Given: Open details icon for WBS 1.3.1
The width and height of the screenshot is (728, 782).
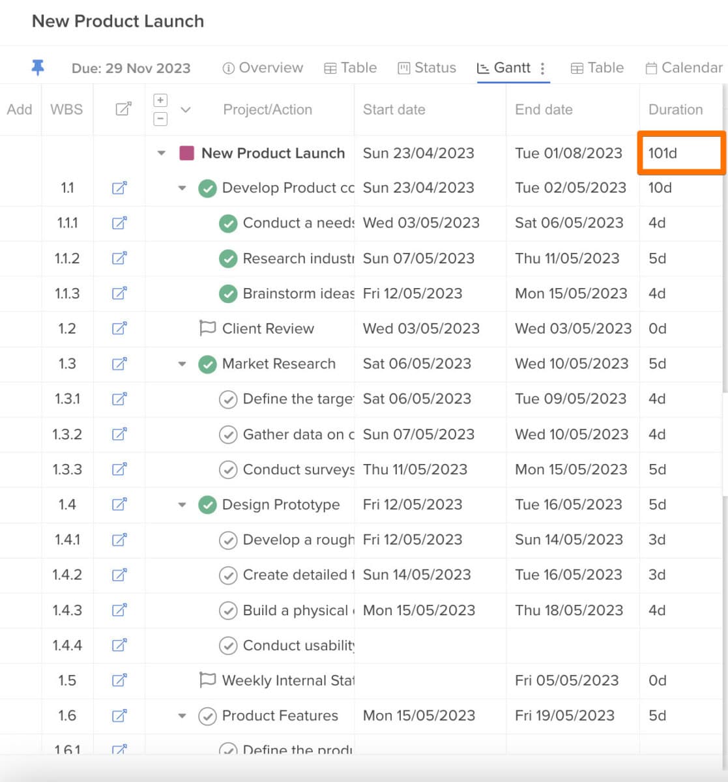Looking at the screenshot, I should click(x=119, y=399).
